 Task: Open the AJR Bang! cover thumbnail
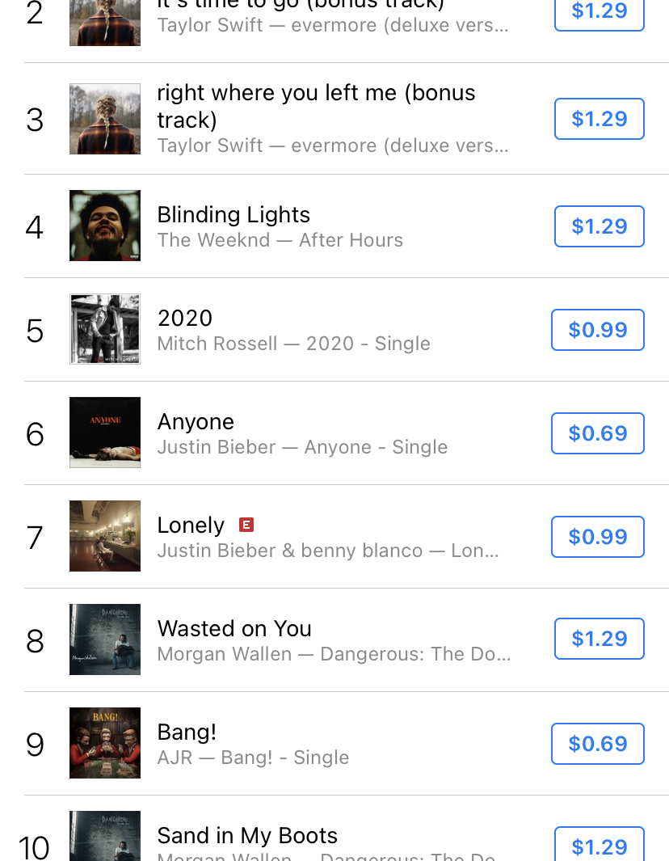[105, 743]
